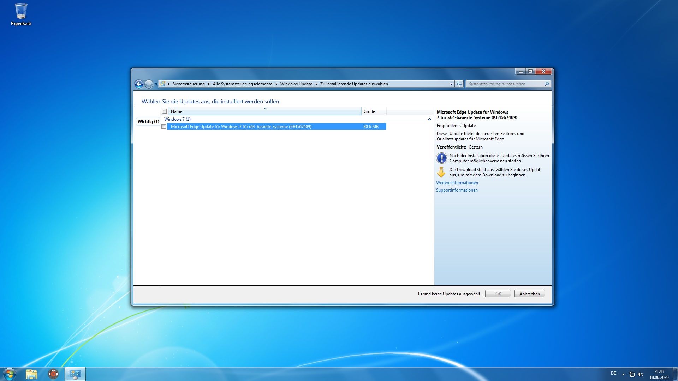Image resolution: width=678 pixels, height=381 pixels.
Task: Close the Windows Update window
Action: (x=543, y=71)
